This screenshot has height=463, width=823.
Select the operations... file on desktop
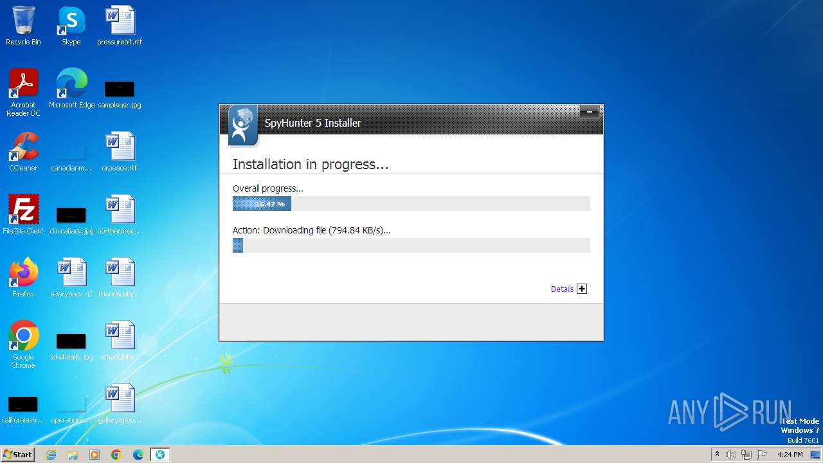[x=71, y=409]
